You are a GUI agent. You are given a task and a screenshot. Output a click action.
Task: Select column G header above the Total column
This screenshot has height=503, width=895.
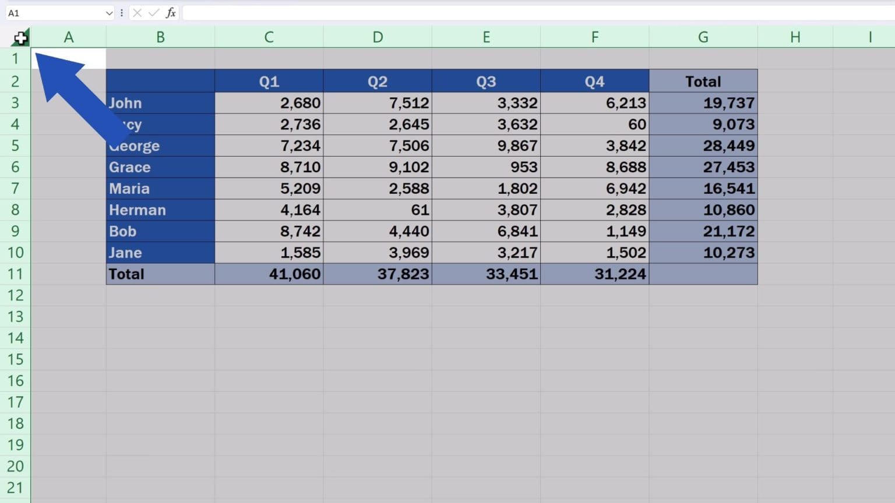[x=703, y=37]
